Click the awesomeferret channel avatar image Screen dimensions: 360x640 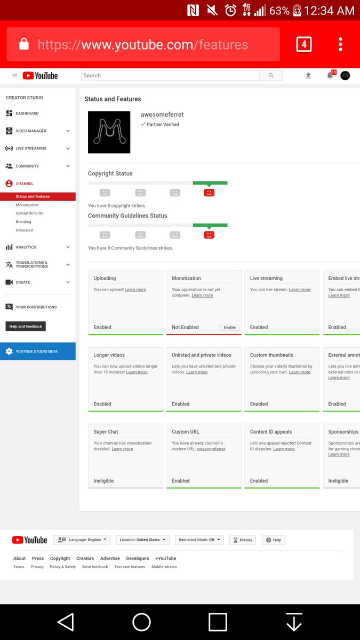pyautogui.click(x=109, y=132)
